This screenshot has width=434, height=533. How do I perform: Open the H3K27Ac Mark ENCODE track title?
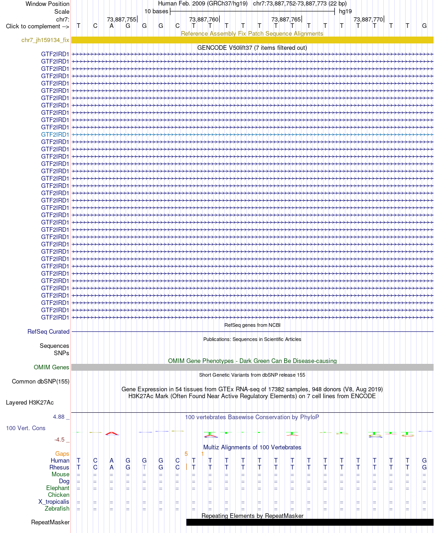252,396
